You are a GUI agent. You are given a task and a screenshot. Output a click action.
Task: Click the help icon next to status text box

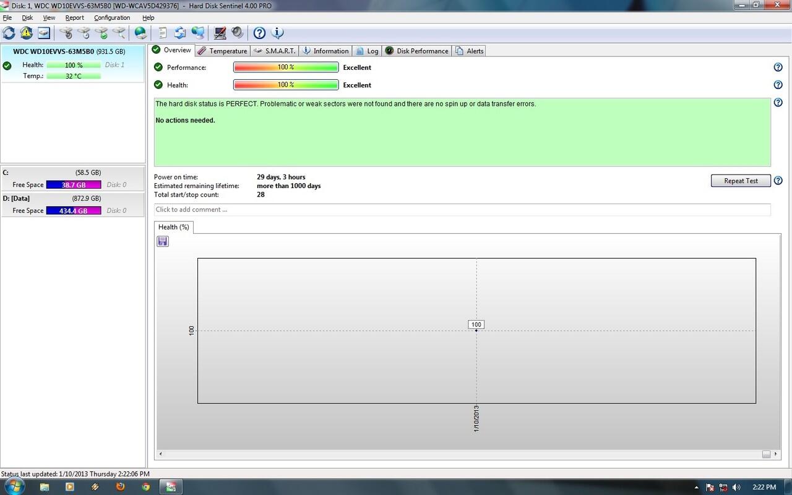(x=778, y=103)
